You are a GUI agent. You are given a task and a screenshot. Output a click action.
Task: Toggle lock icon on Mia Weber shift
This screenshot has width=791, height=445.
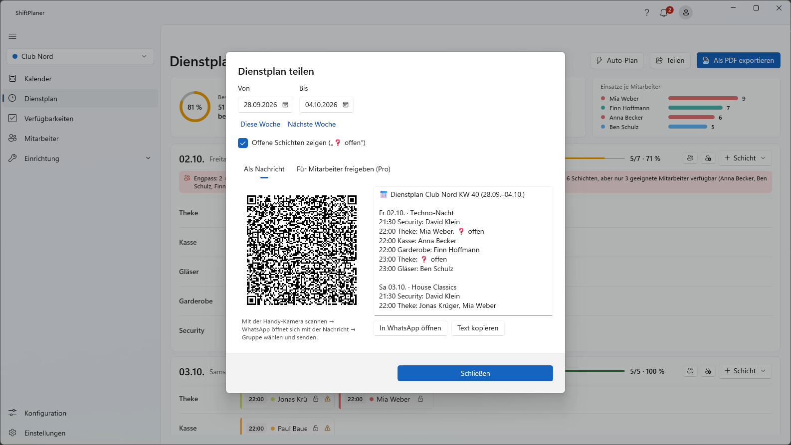[x=420, y=399]
